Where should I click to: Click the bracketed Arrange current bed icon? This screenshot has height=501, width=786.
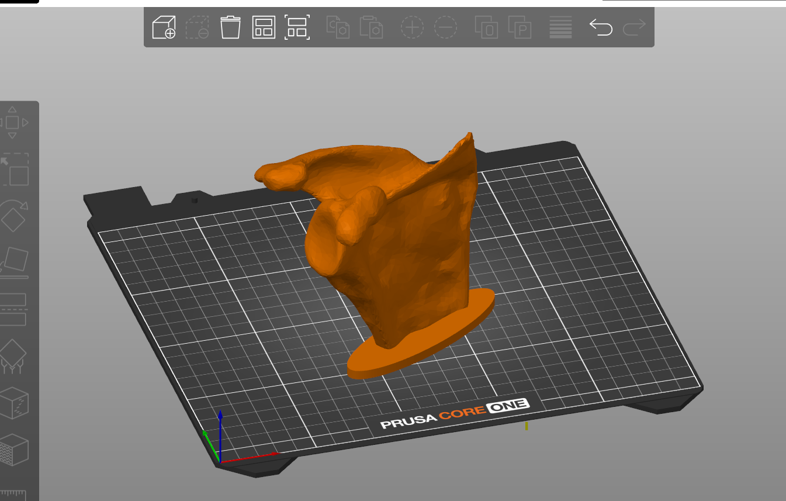click(297, 27)
